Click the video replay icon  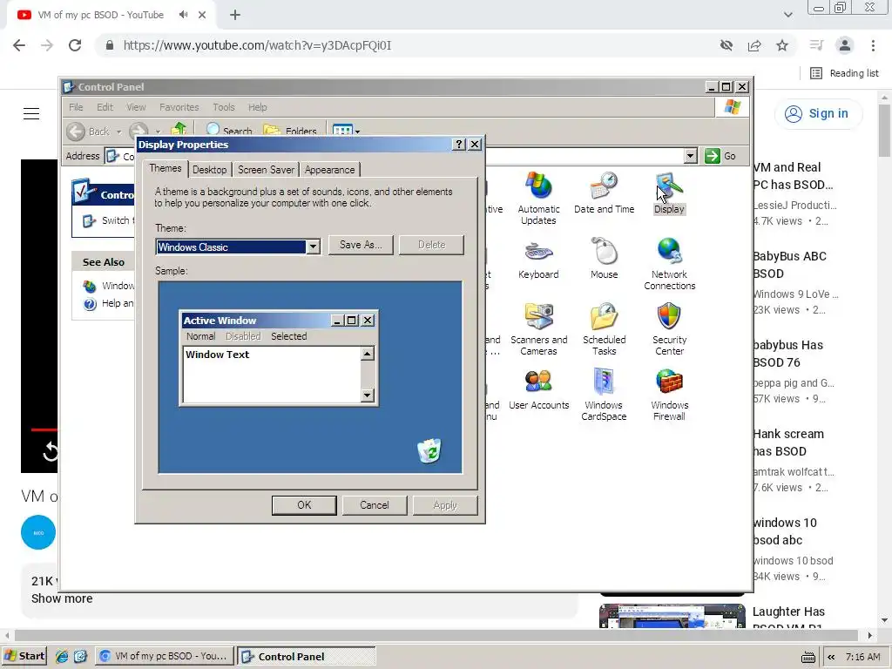click(51, 452)
